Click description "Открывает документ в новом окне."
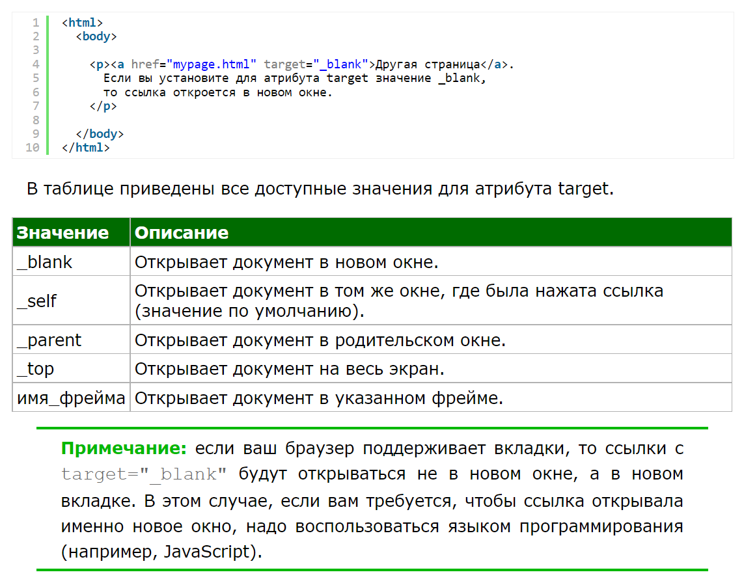The width and height of the screenshot is (744, 581). coord(286,262)
